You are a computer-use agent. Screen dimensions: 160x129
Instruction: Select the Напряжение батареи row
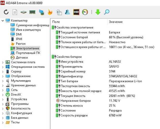(x=75, y=101)
